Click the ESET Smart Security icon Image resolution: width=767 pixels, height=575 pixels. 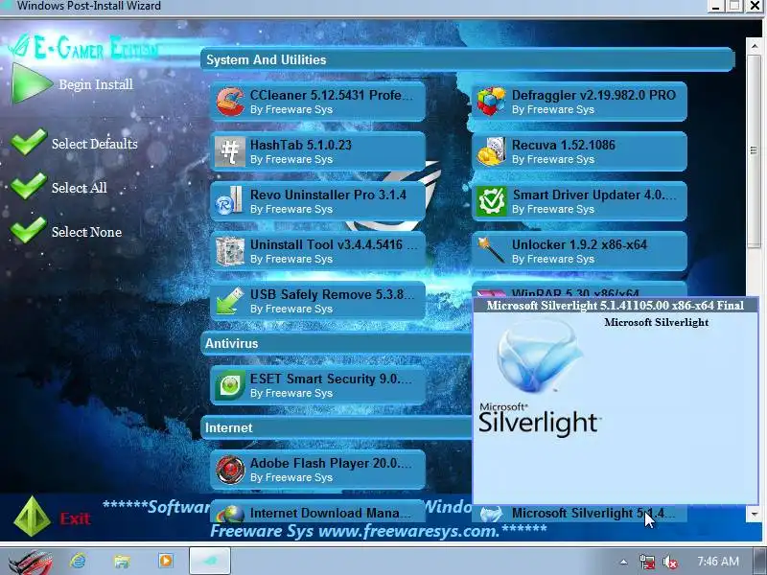230,385
